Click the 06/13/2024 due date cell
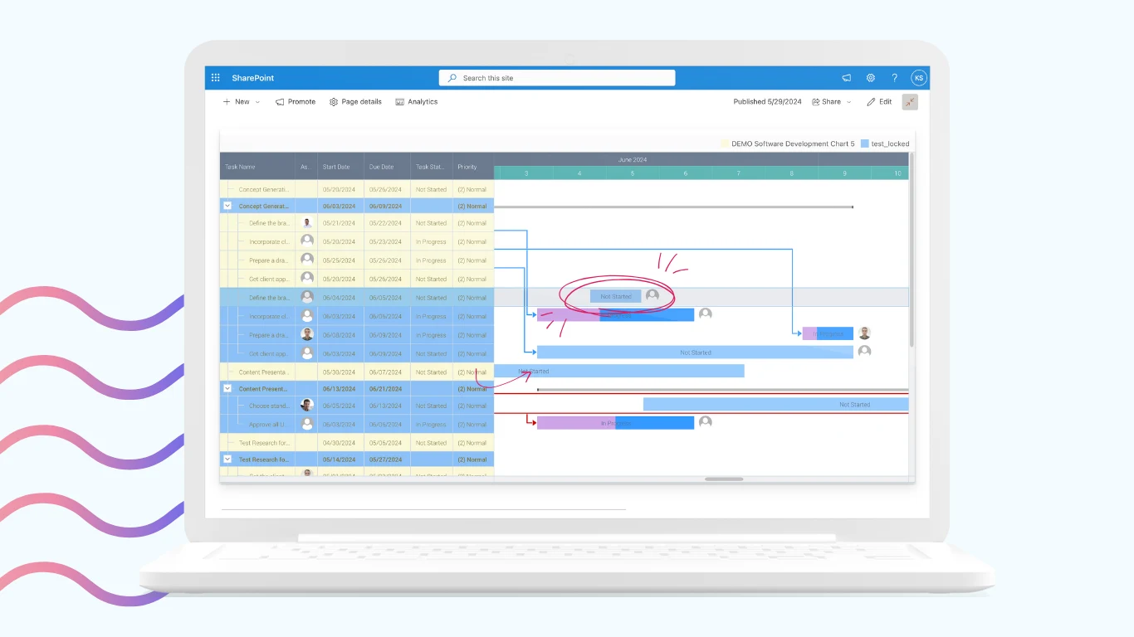Image resolution: width=1134 pixels, height=637 pixels. [x=385, y=406]
